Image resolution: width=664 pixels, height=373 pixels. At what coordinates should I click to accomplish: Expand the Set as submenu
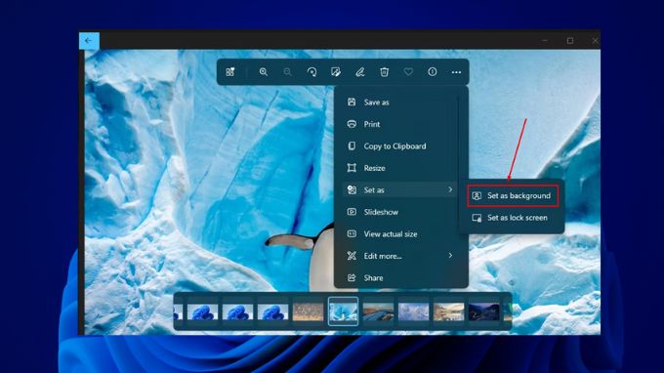click(x=399, y=190)
